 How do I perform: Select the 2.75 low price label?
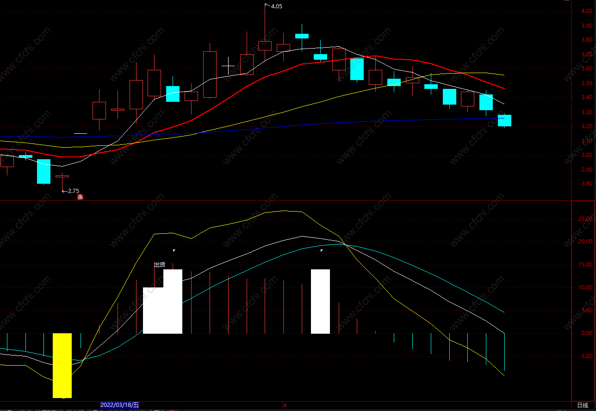[74, 191]
